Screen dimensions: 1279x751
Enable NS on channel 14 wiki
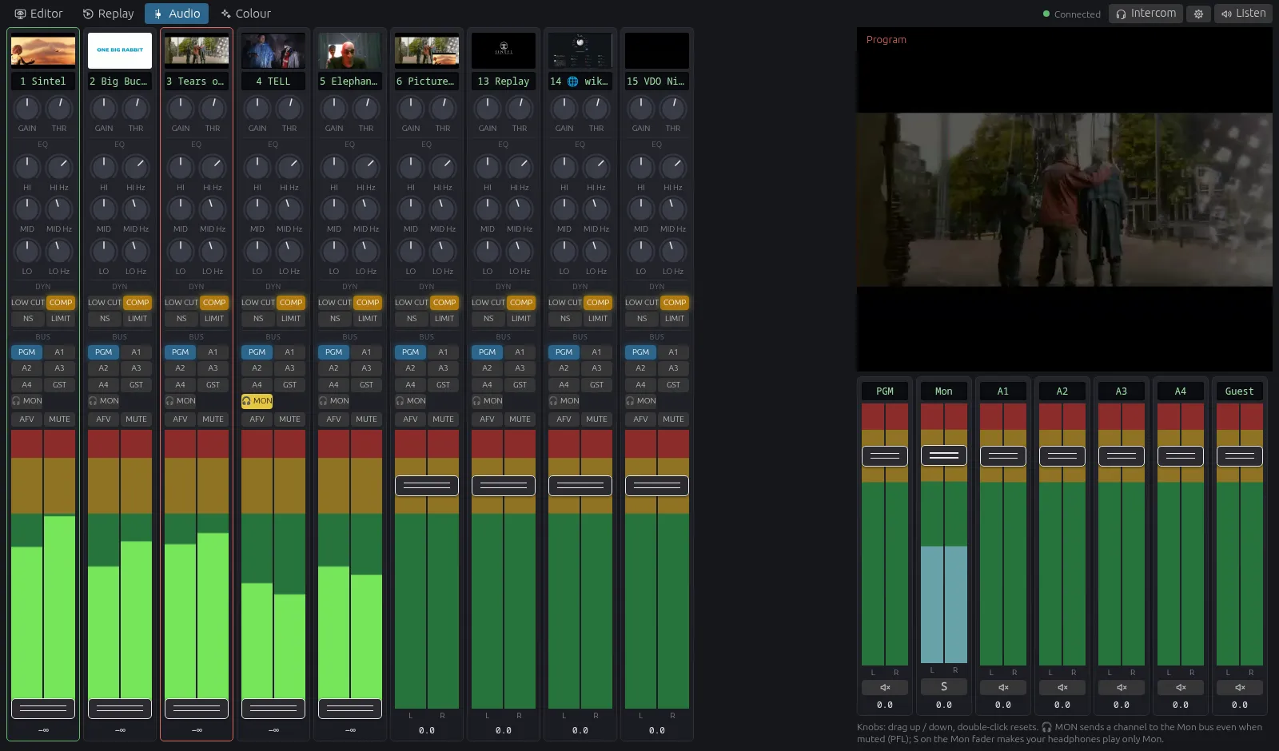pos(565,319)
